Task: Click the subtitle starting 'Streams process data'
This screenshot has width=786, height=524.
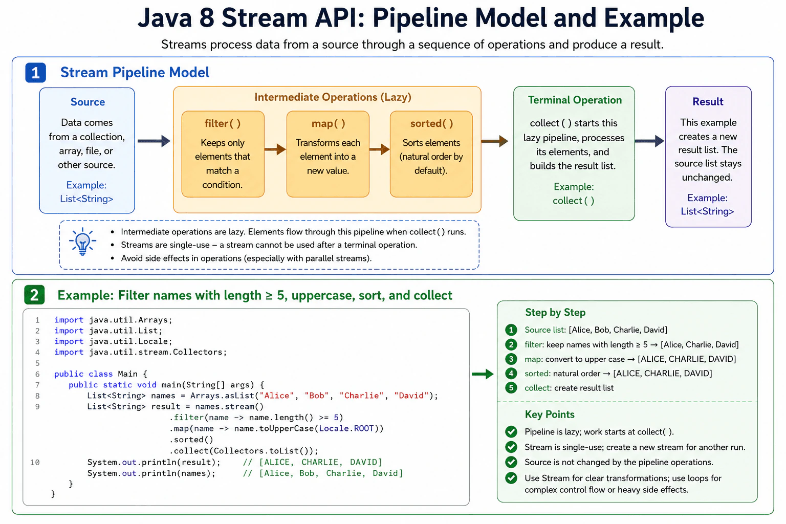Action: (x=412, y=45)
